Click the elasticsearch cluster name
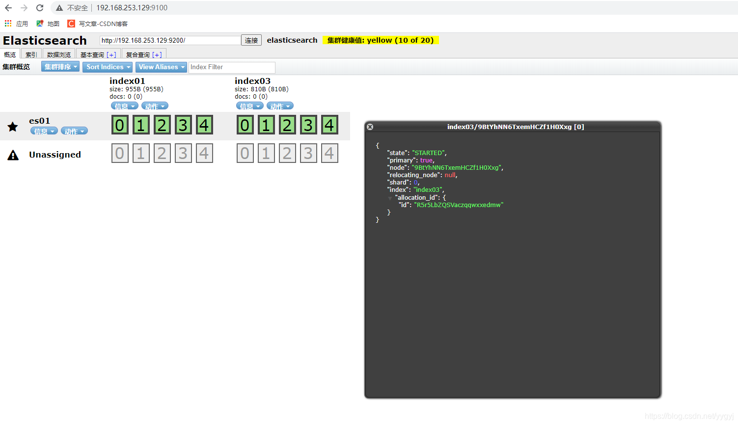This screenshot has height=425, width=738. 292,40
